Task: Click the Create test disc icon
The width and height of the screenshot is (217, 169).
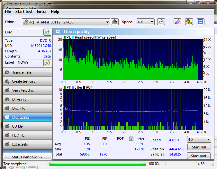Action: point(7,81)
